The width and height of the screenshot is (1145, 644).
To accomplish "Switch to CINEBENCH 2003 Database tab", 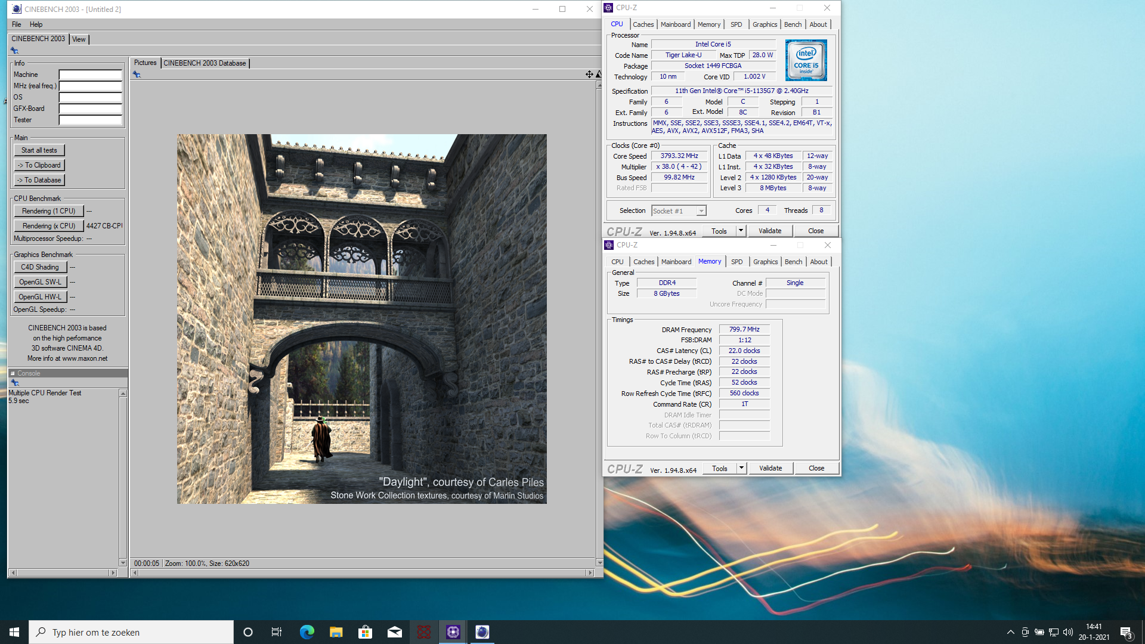I will pyautogui.click(x=205, y=63).
